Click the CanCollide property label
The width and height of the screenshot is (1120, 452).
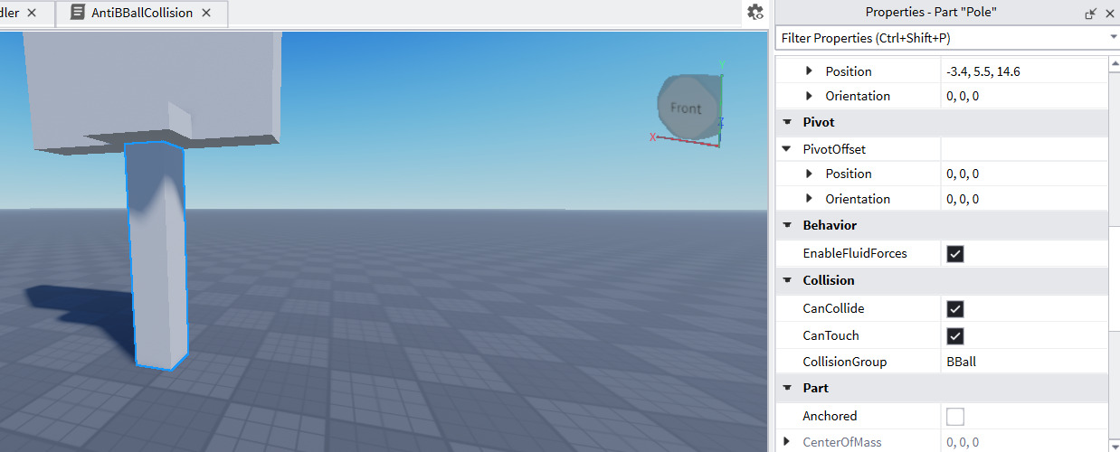pyautogui.click(x=833, y=309)
